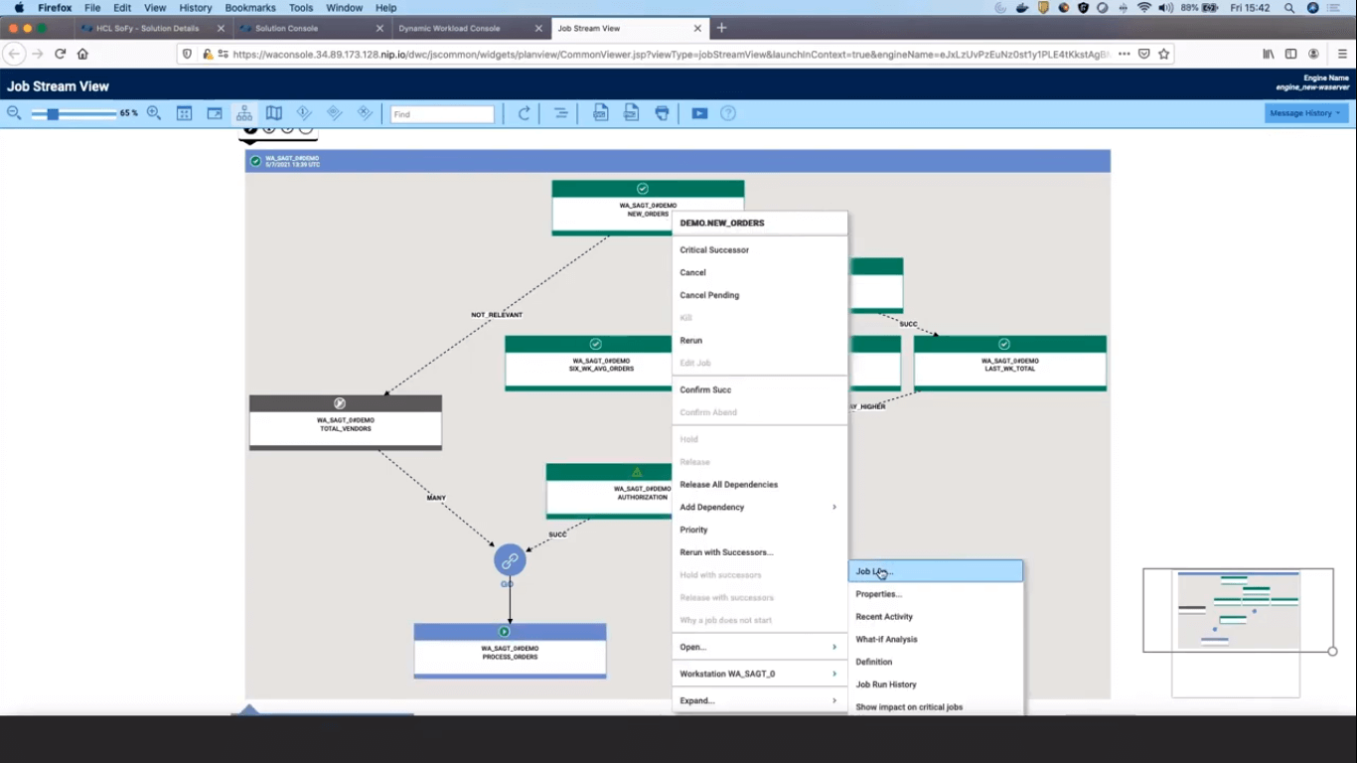This screenshot has width=1357, height=763.
Task: Expand the Workstation WA_SAGT_0 submenu
Action: coord(759,674)
